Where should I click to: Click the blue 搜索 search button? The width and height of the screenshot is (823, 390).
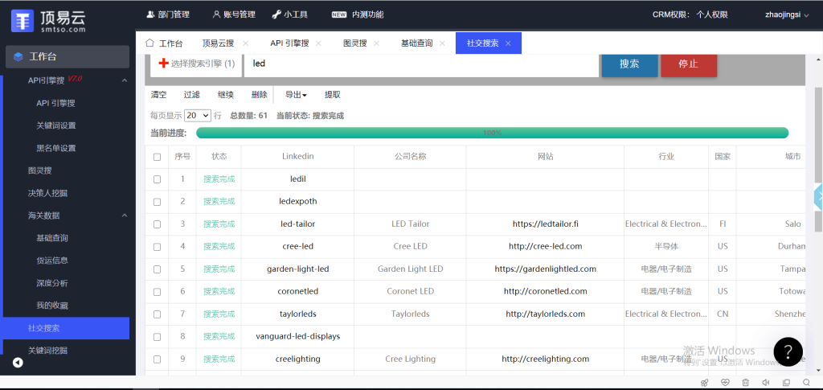click(629, 64)
